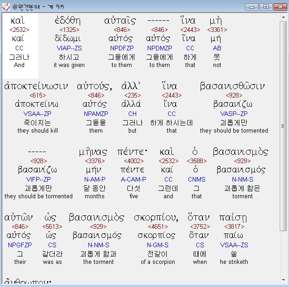Maximize the window
Image resolution: width=289 pixels, height=287 pixels.
point(266,7)
